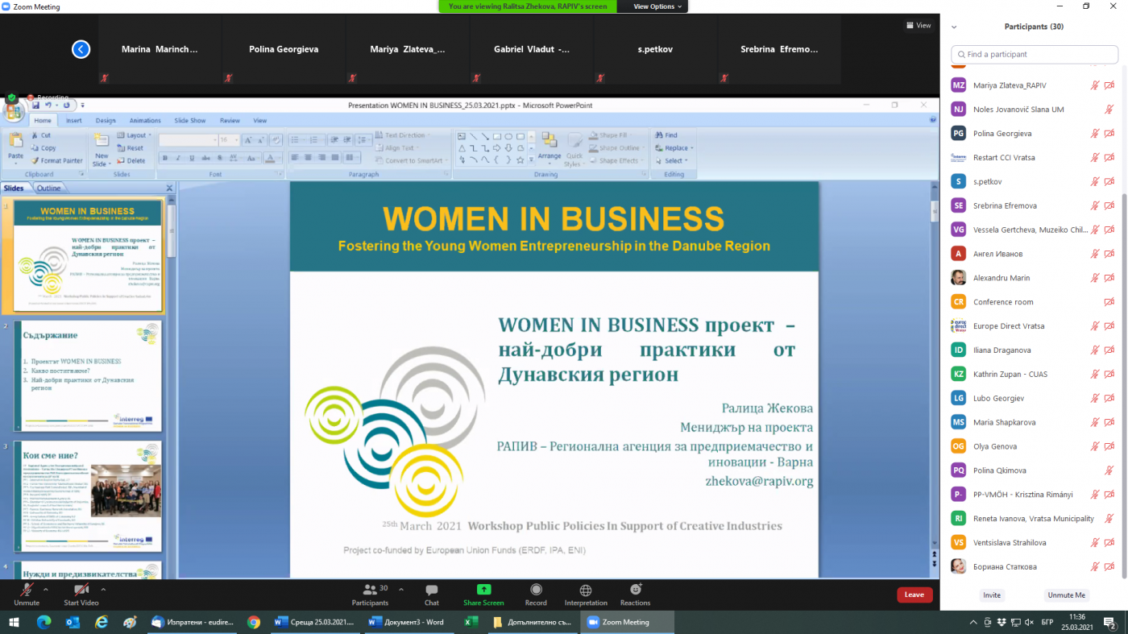Click the bullets list icon in Paragraph group
1128x634 pixels.
[295, 140]
